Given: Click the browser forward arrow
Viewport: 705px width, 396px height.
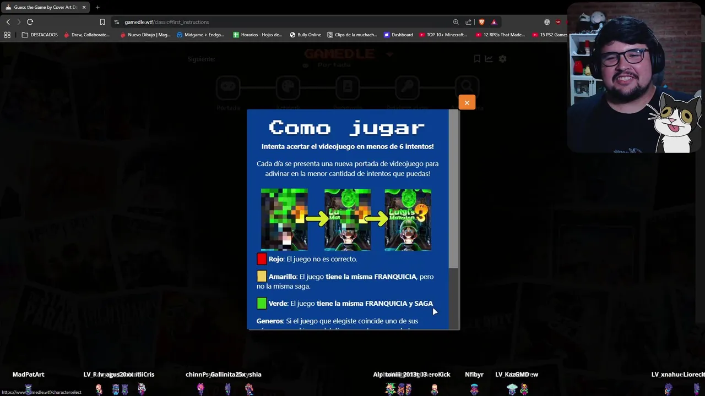Looking at the screenshot, I should coord(19,22).
